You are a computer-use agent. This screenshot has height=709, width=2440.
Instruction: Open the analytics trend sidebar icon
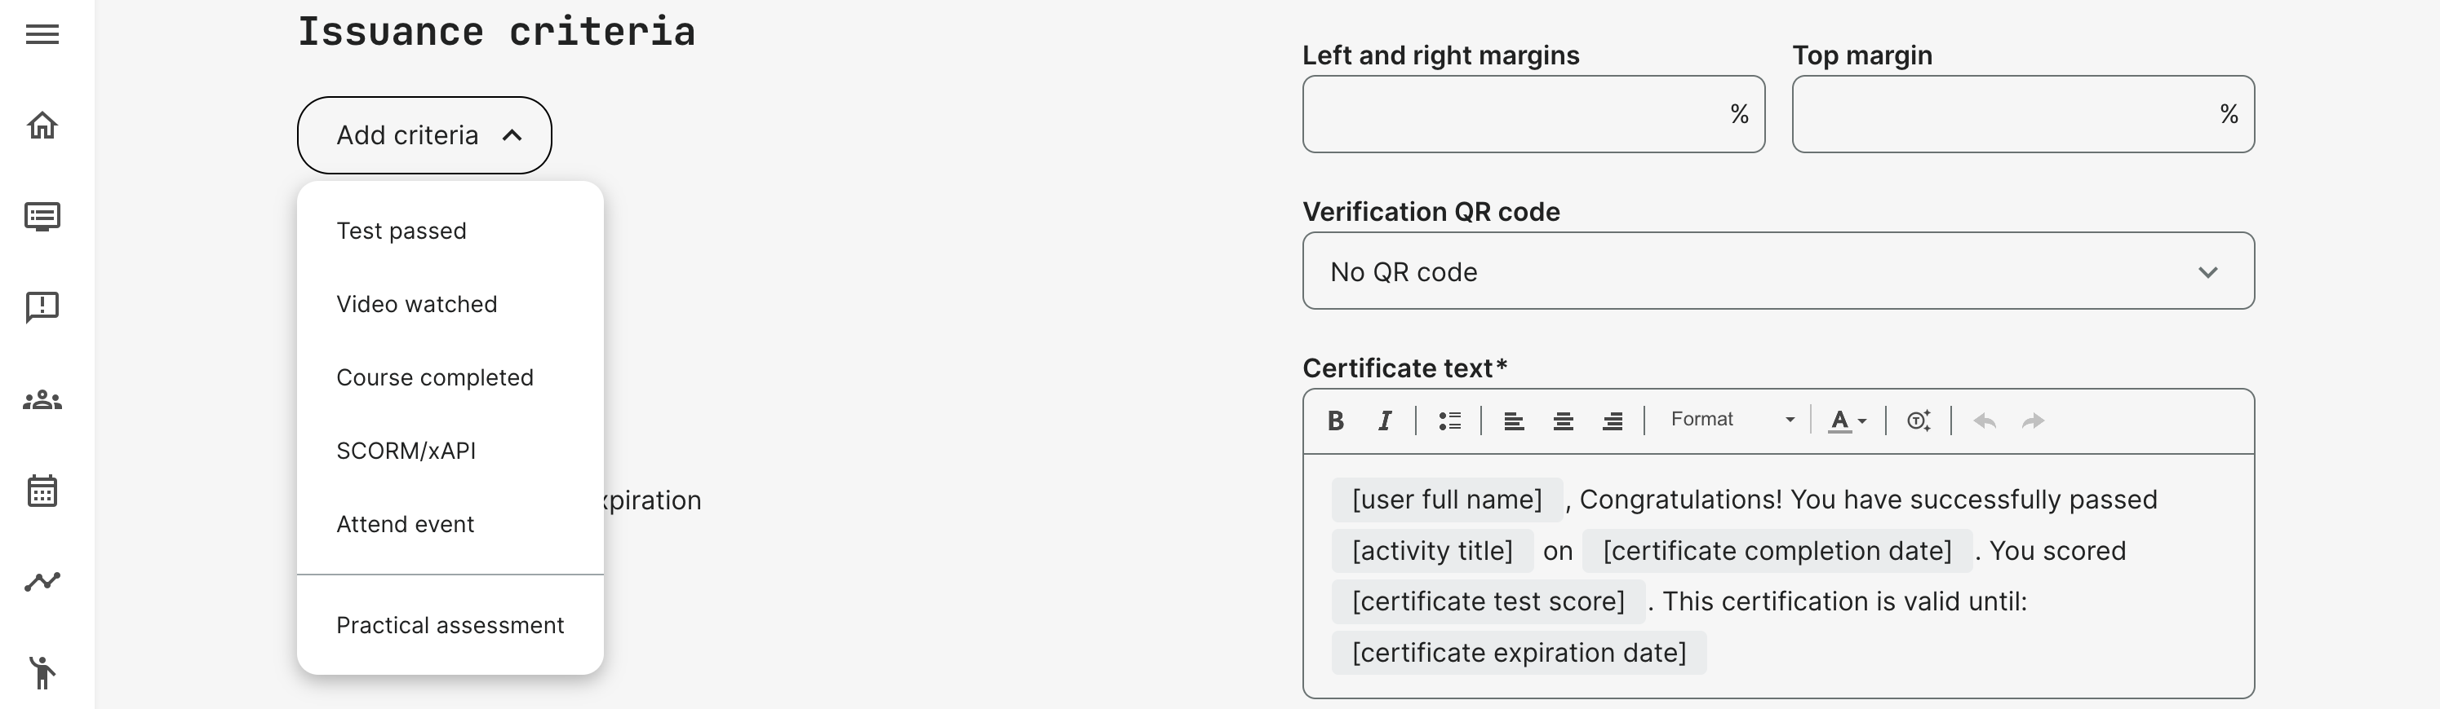click(x=42, y=581)
